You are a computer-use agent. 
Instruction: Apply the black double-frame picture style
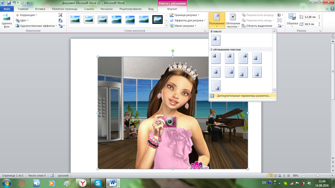tap(157, 19)
